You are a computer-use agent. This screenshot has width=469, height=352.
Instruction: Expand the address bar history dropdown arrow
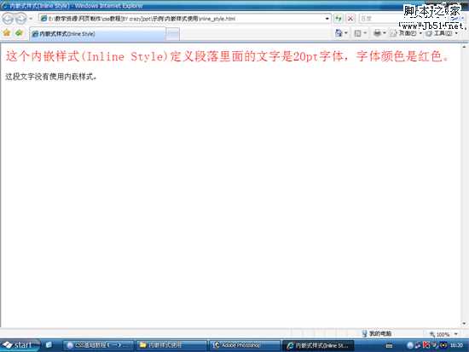pyautogui.click(x=327, y=19)
